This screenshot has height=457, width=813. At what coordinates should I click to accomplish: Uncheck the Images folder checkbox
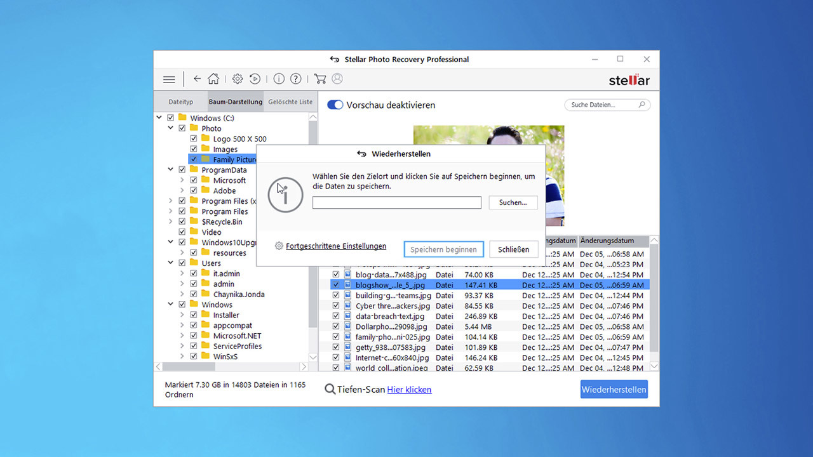(x=194, y=149)
